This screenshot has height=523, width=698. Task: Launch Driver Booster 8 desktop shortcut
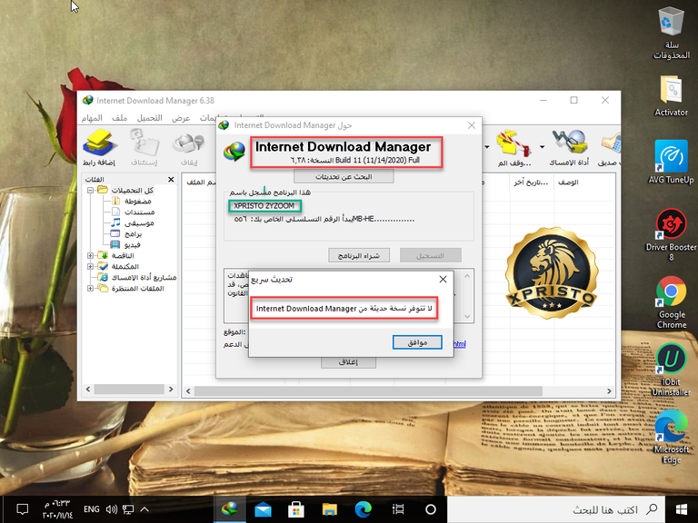point(671,235)
